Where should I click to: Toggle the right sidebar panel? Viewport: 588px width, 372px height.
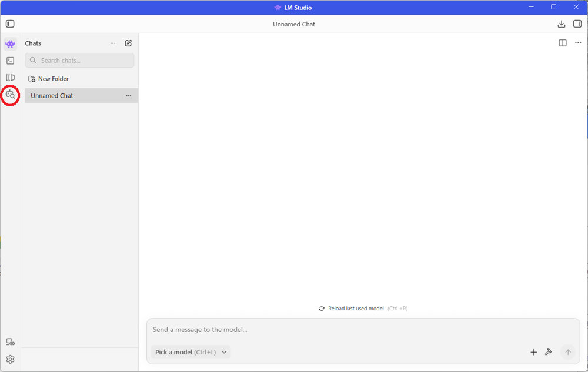point(577,24)
